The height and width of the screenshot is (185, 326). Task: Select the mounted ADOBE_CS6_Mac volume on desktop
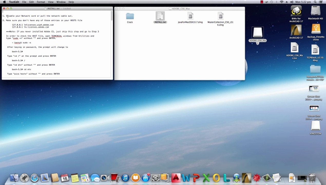(x=257, y=33)
